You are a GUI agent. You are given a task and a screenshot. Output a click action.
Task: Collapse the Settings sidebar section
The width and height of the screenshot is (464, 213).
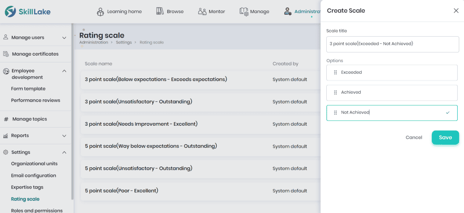click(64, 152)
